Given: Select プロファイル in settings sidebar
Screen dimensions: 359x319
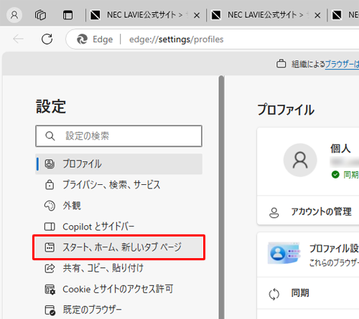Looking at the screenshot, I should coord(118,164).
